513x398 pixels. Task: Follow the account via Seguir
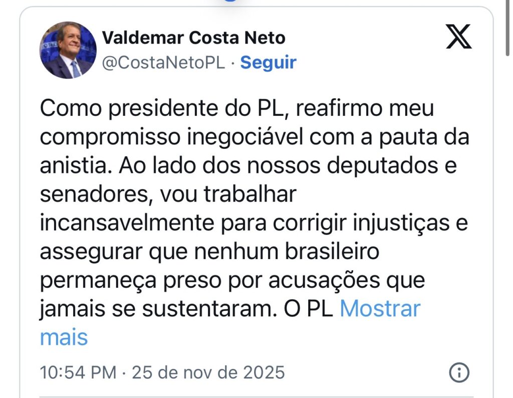point(269,63)
